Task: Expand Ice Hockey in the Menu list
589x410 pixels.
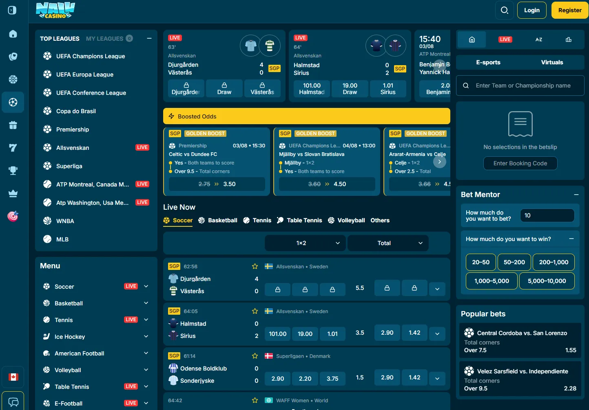Action: pos(146,336)
